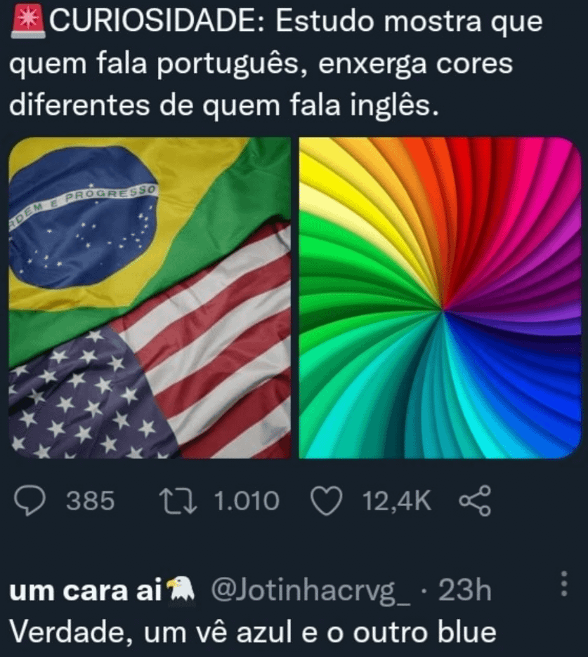The width and height of the screenshot is (588, 657).
Task: Click the red siren emoji
Action: pos(27,21)
